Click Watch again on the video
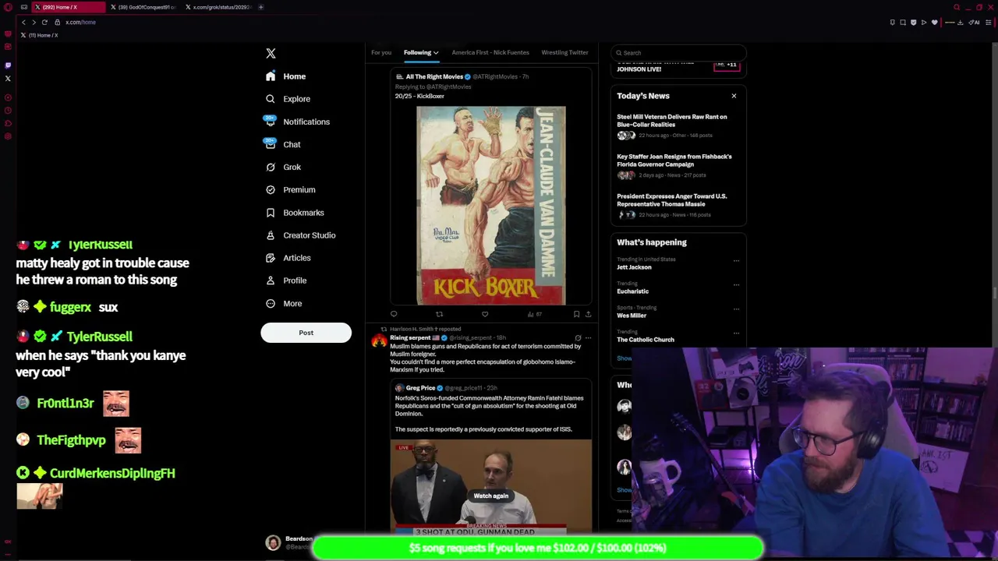This screenshot has width=998, height=561. coord(490,496)
